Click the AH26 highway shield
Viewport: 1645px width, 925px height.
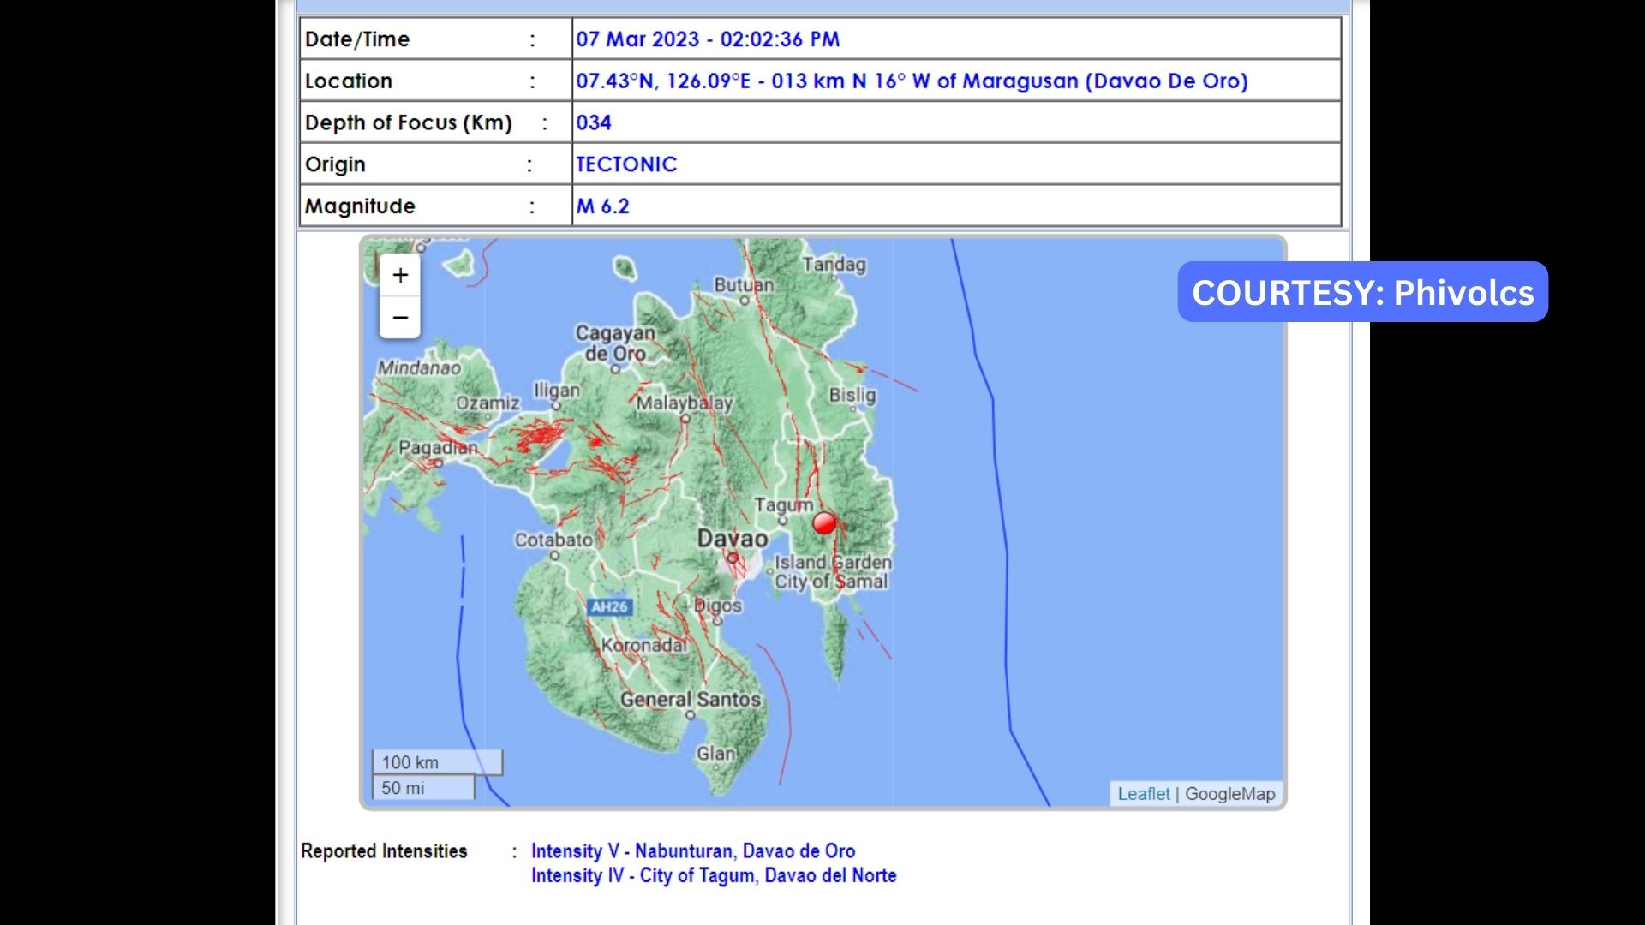pyautogui.click(x=609, y=606)
